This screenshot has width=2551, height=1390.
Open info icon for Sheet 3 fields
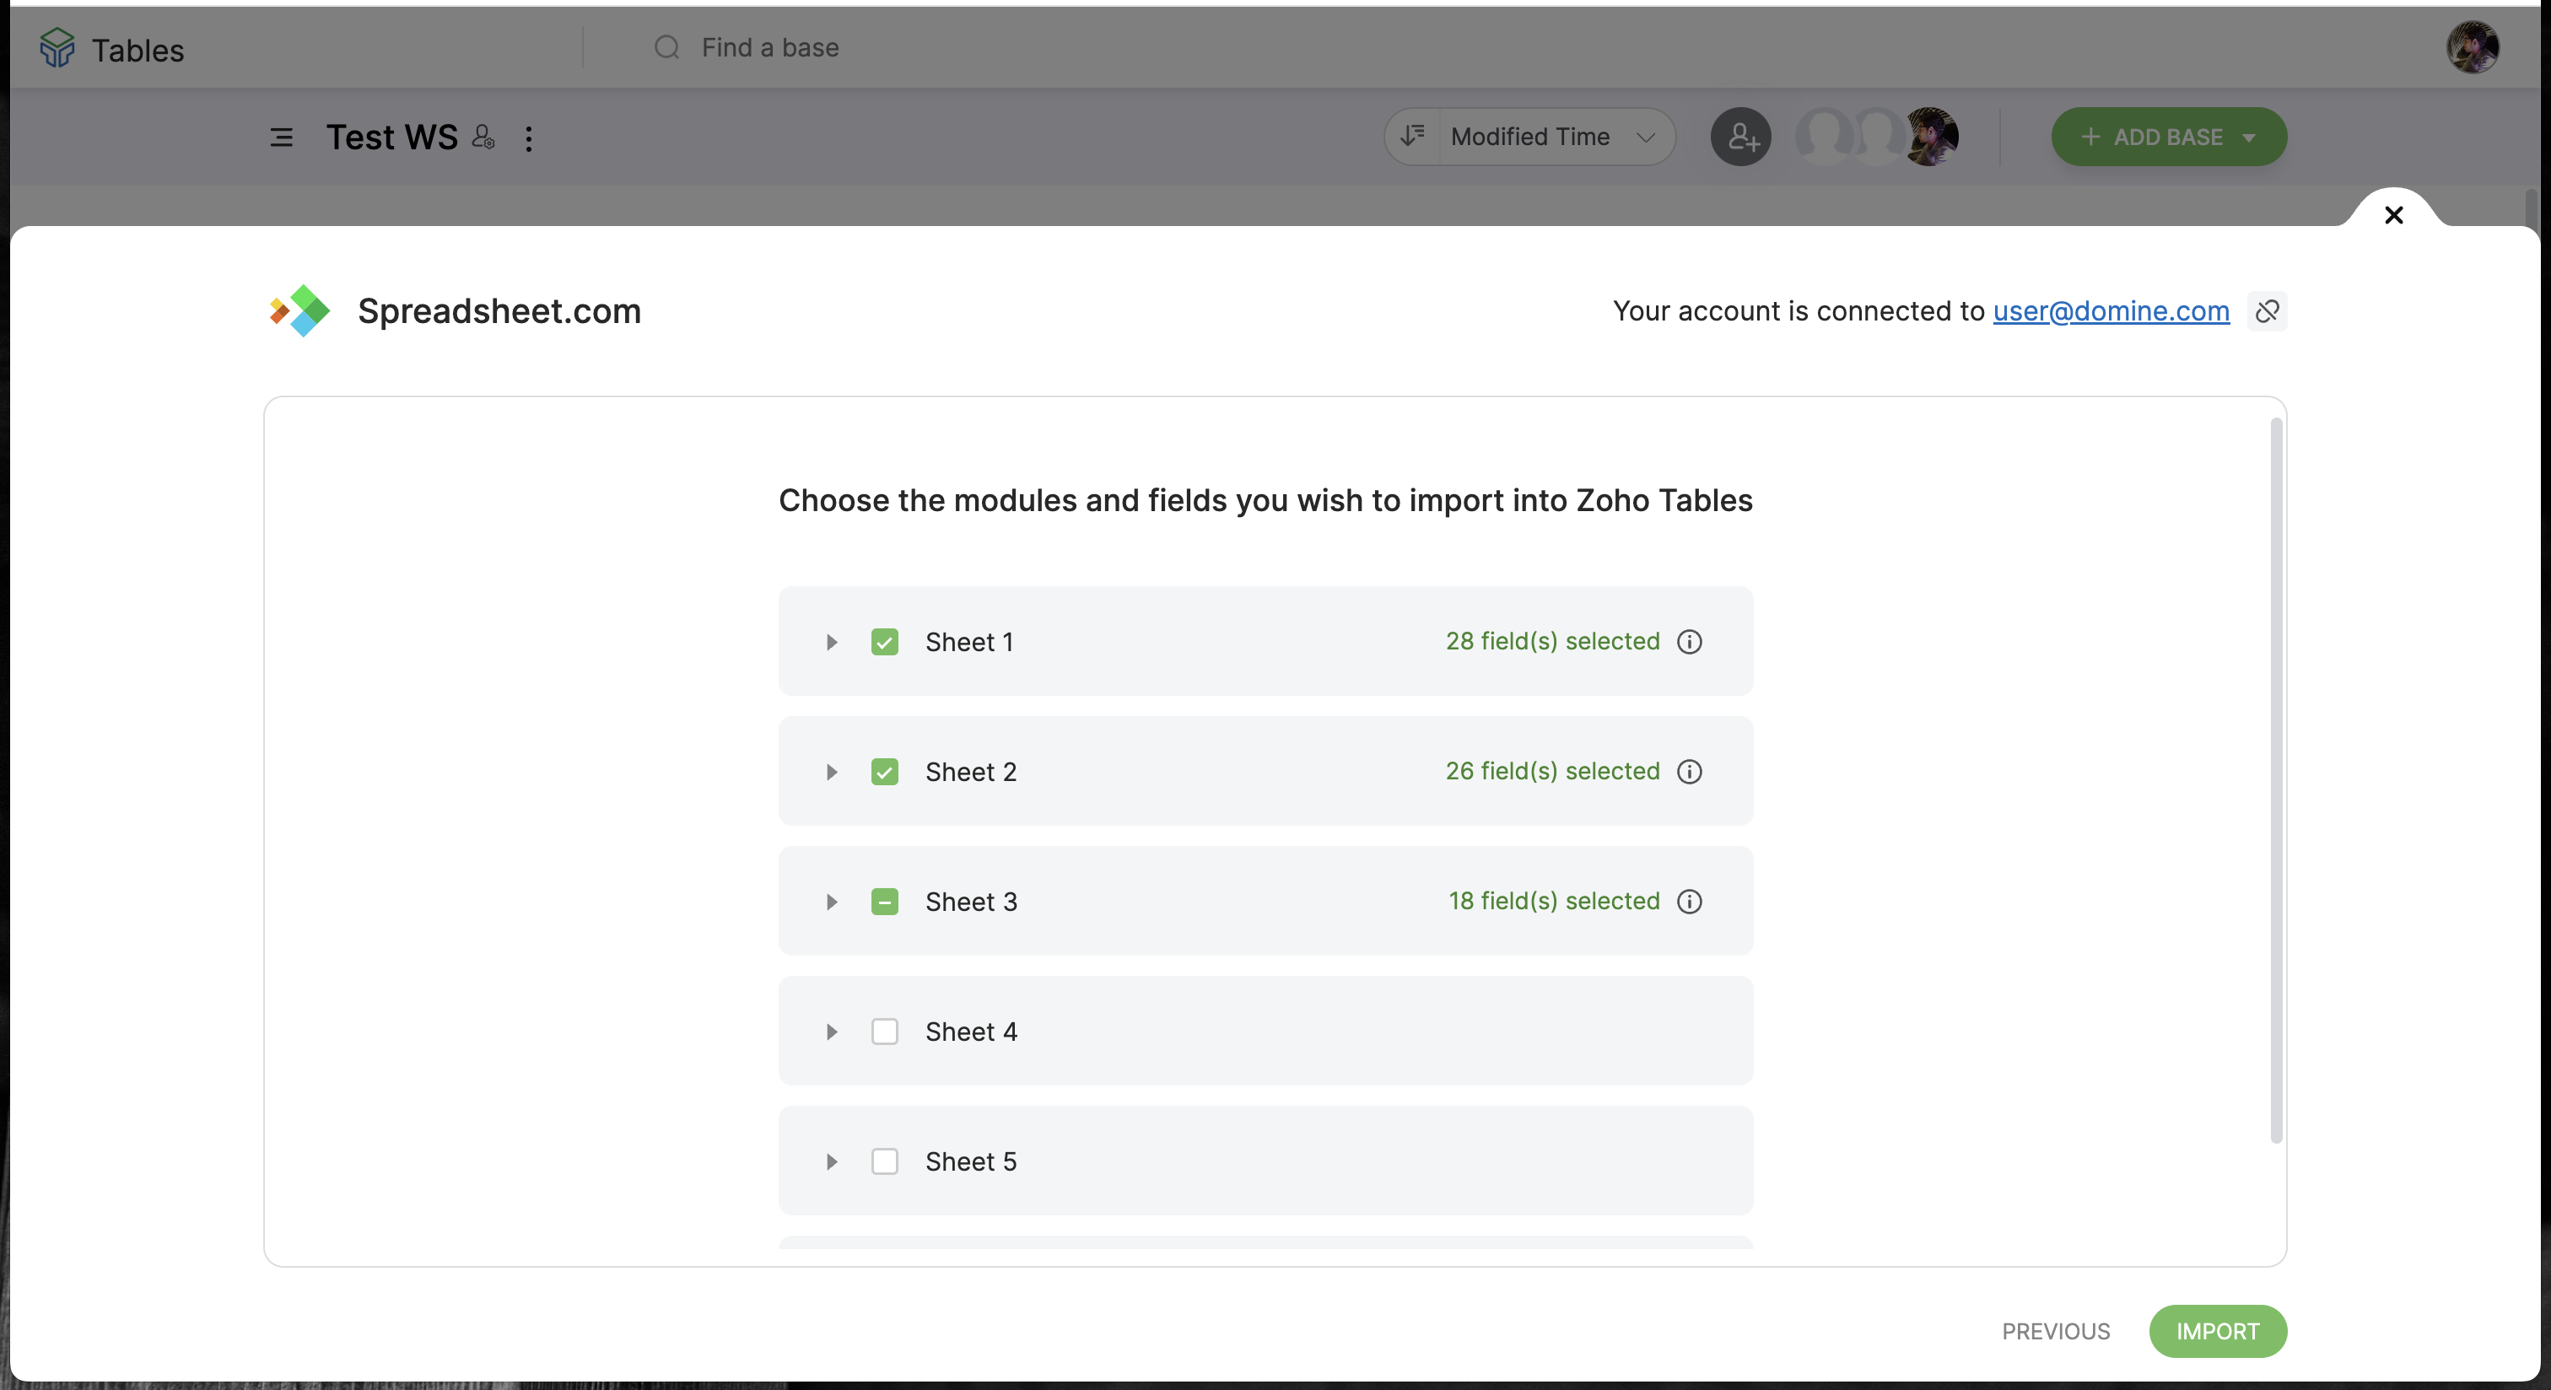click(x=1690, y=902)
